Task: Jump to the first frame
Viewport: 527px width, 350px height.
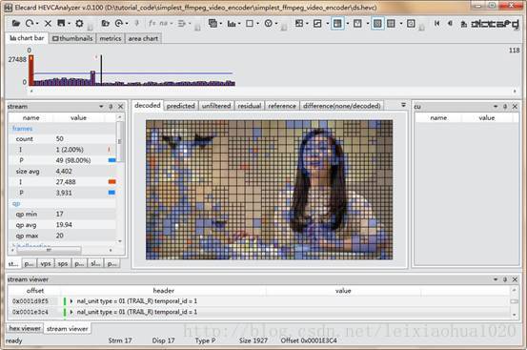Action: (x=436, y=23)
